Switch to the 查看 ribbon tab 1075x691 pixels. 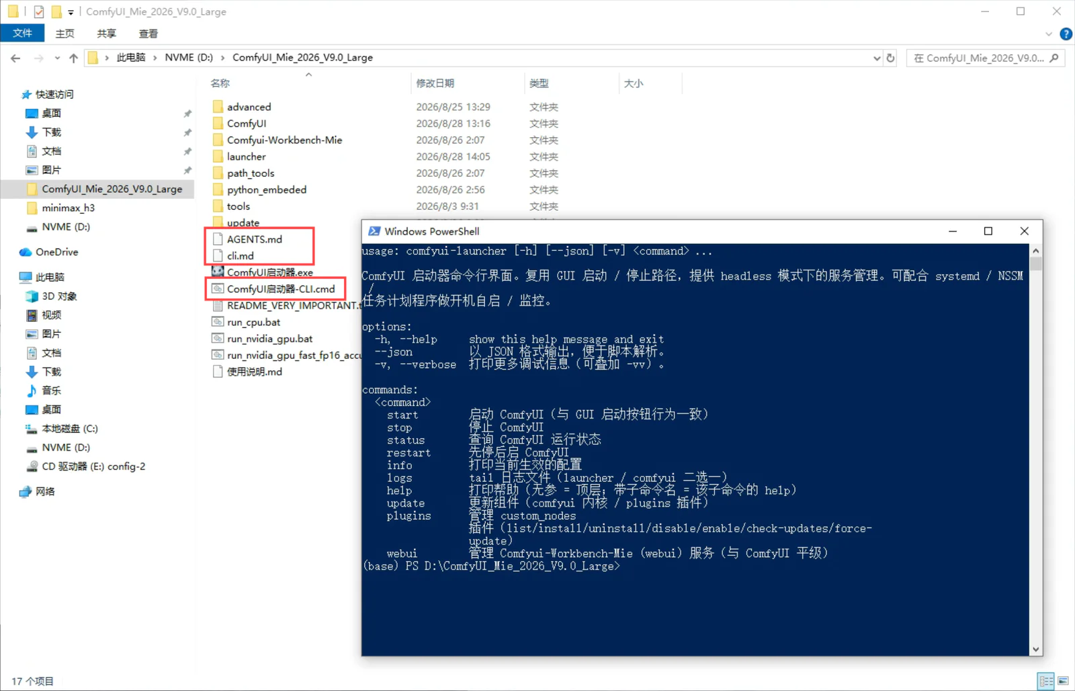[148, 33]
